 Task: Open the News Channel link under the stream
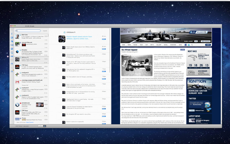[x=30, y=122]
